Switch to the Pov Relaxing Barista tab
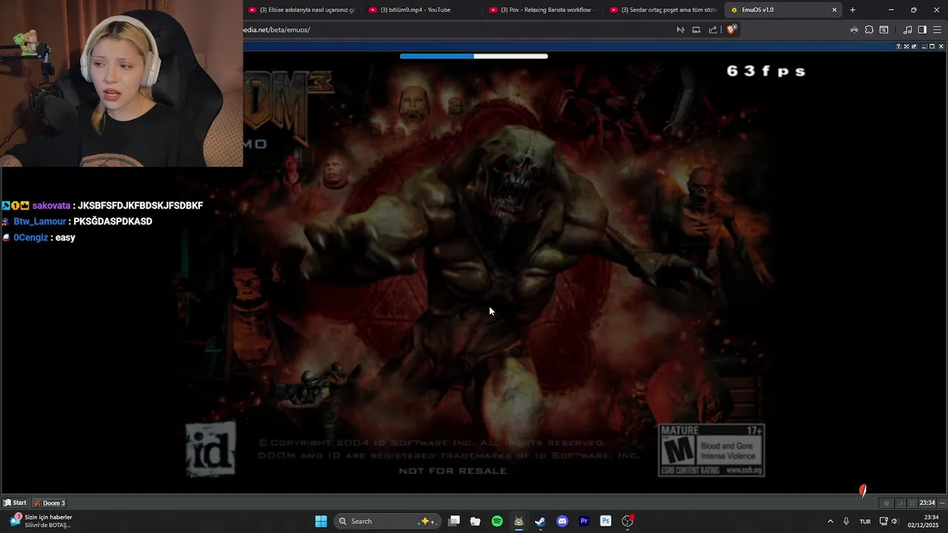948x533 pixels. [543, 10]
